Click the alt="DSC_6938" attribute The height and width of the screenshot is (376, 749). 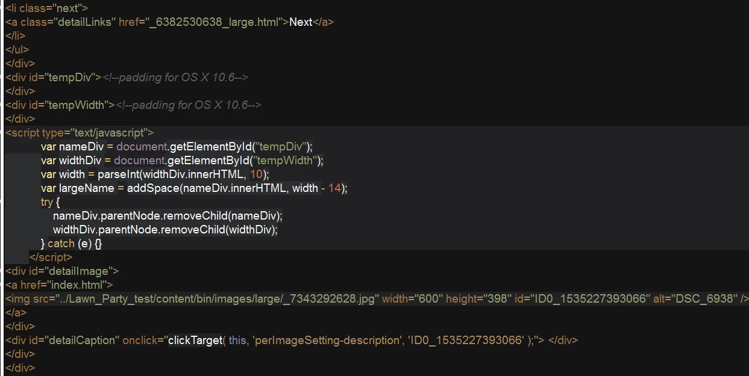[x=697, y=299]
